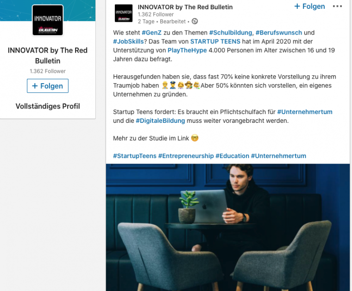
Task: Click the post author name INNOVATOR by The Red Bulletin
Action: coord(185,7)
